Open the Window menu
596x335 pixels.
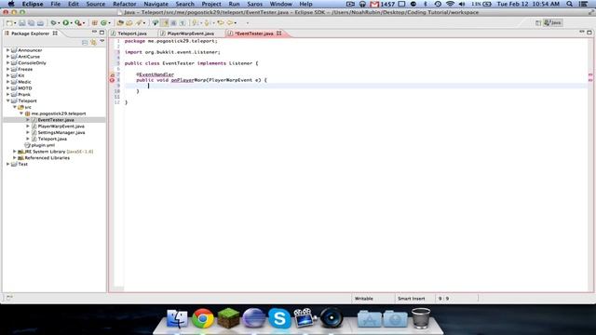tap(281, 4)
